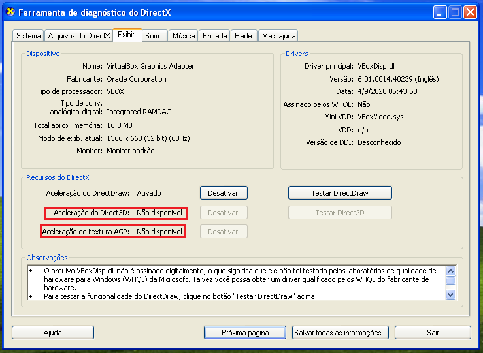Click the disabled maximize window button
This screenshot has width=483, height=353.
tap(455, 12)
